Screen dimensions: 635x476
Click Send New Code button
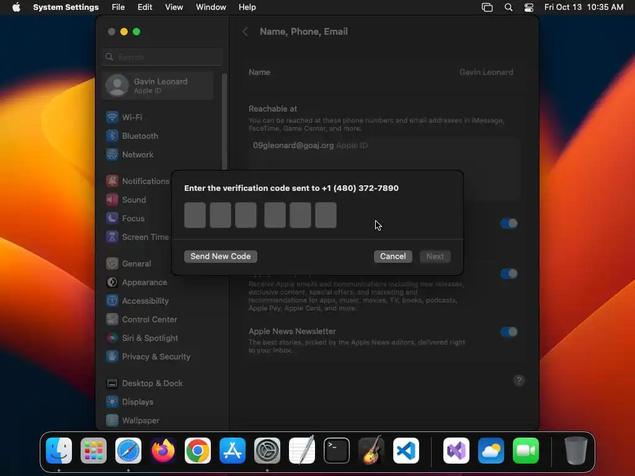221,257
